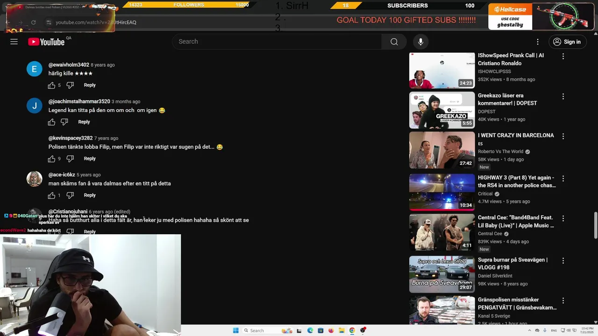Switch to Chrome in the taskbar

352,330
